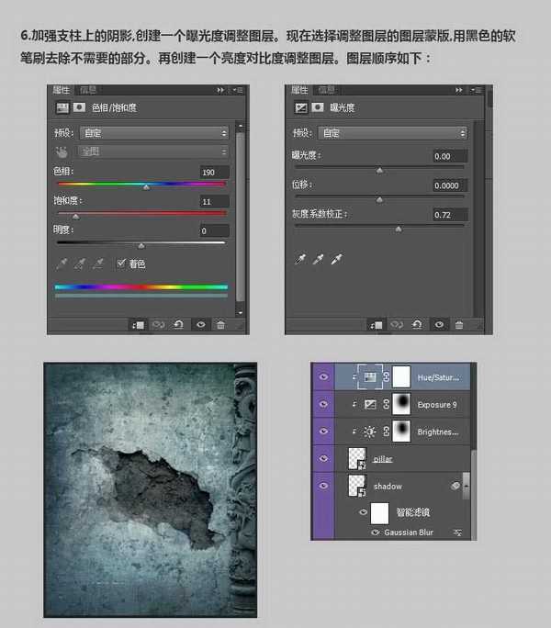Select the shadow layer name
Screen dimensions: 551x628
388,486
